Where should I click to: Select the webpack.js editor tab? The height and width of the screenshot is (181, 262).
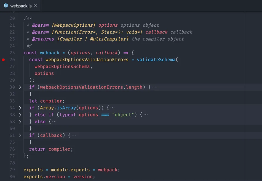click(x=21, y=6)
